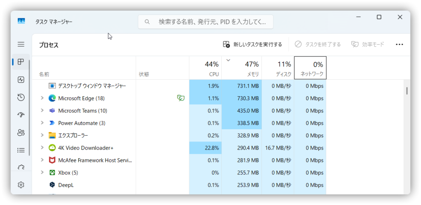
Task: Open Startup apps page in sidebar
Action: 21,115
